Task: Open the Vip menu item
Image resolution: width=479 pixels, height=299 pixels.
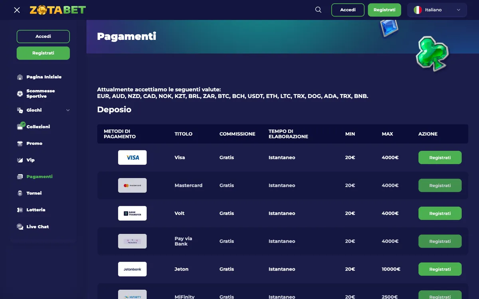Action: pyautogui.click(x=30, y=160)
